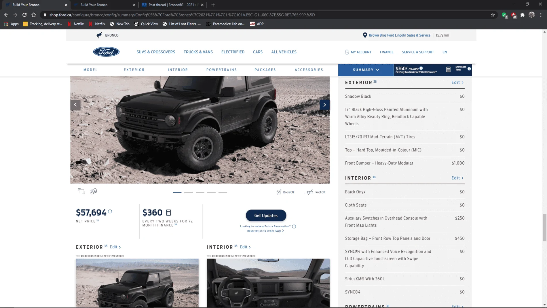Go to the Interior configuration step

178,70
